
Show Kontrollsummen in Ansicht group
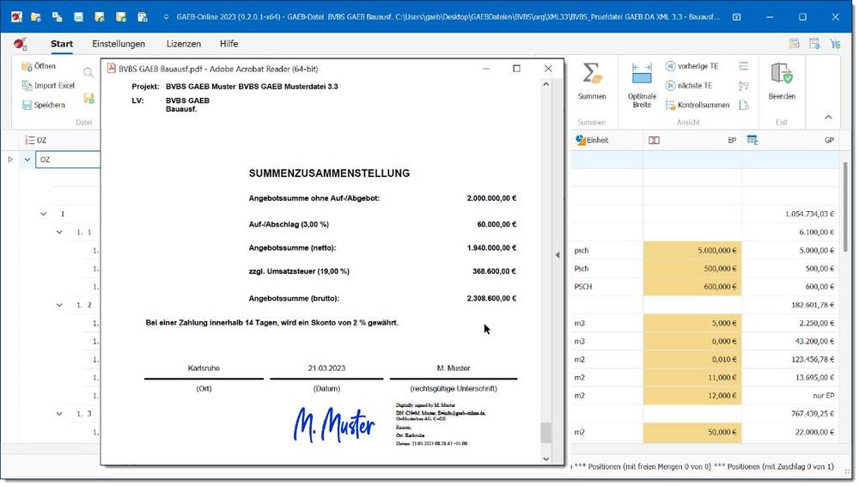coord(697,105)
